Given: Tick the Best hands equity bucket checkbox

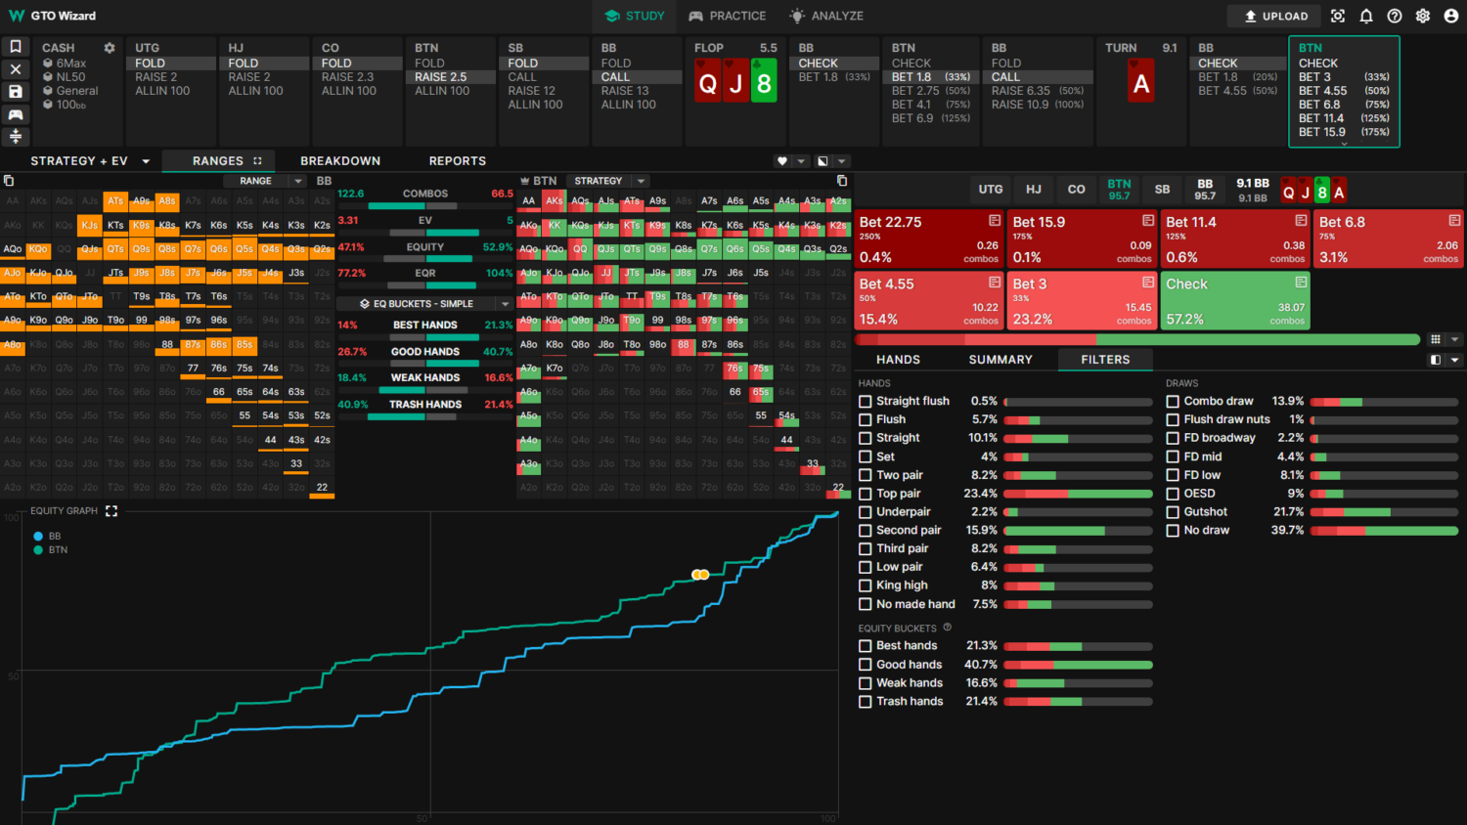Looking at the screenshot, I should click(866, 646).
